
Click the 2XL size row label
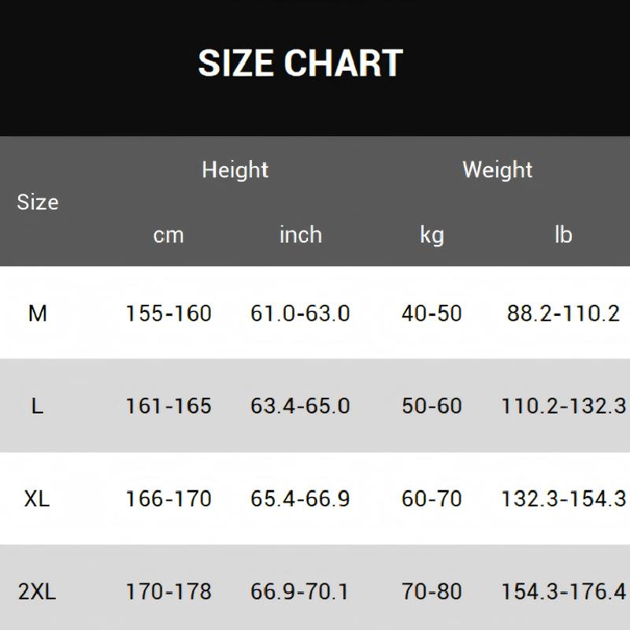coord(37,591)
